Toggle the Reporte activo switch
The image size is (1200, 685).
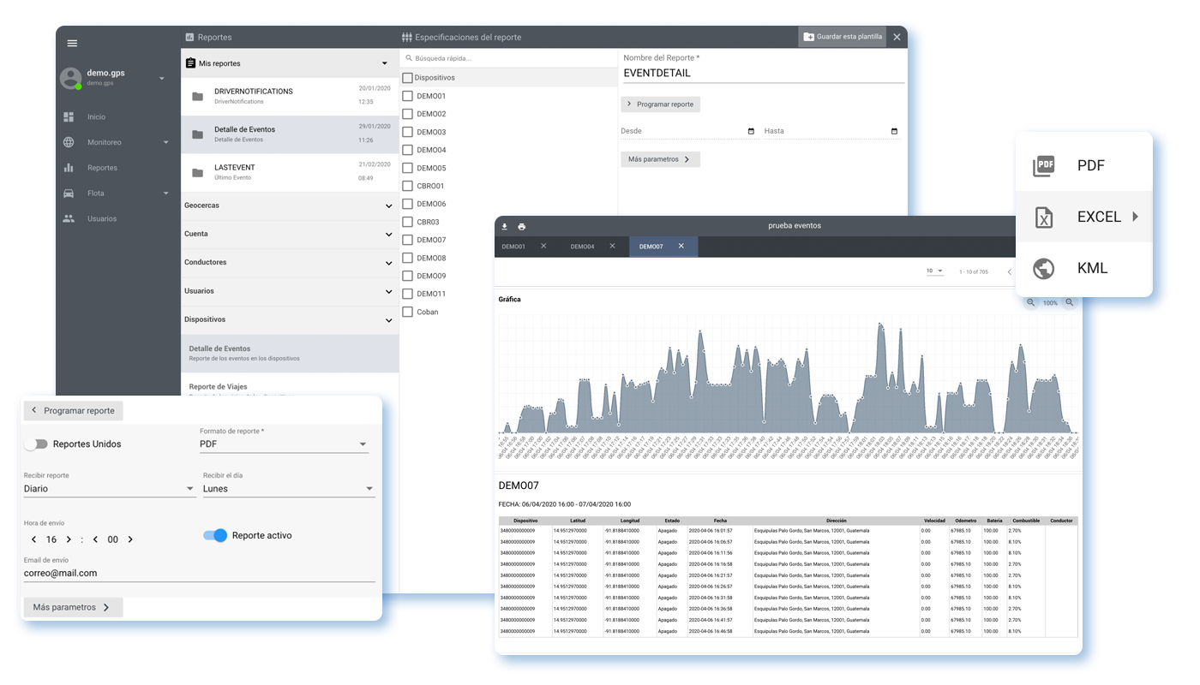coord(215,535)
